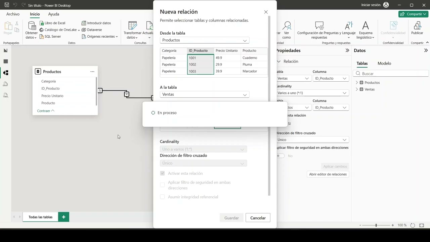Check Asumir integridad referencial
Screen dimensions: 430x242
coord(162,197)
